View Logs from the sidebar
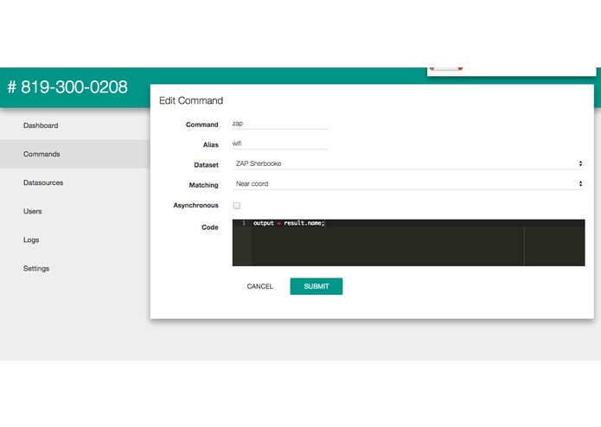This screenshot has width=601, height=427. [31, 240]
